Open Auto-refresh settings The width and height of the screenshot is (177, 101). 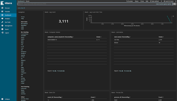[154, 1]
